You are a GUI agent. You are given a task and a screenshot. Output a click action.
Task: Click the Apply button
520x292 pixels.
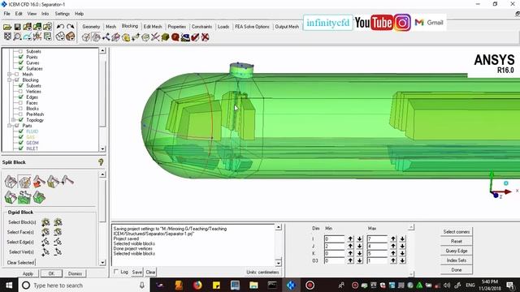pos(28,274)
